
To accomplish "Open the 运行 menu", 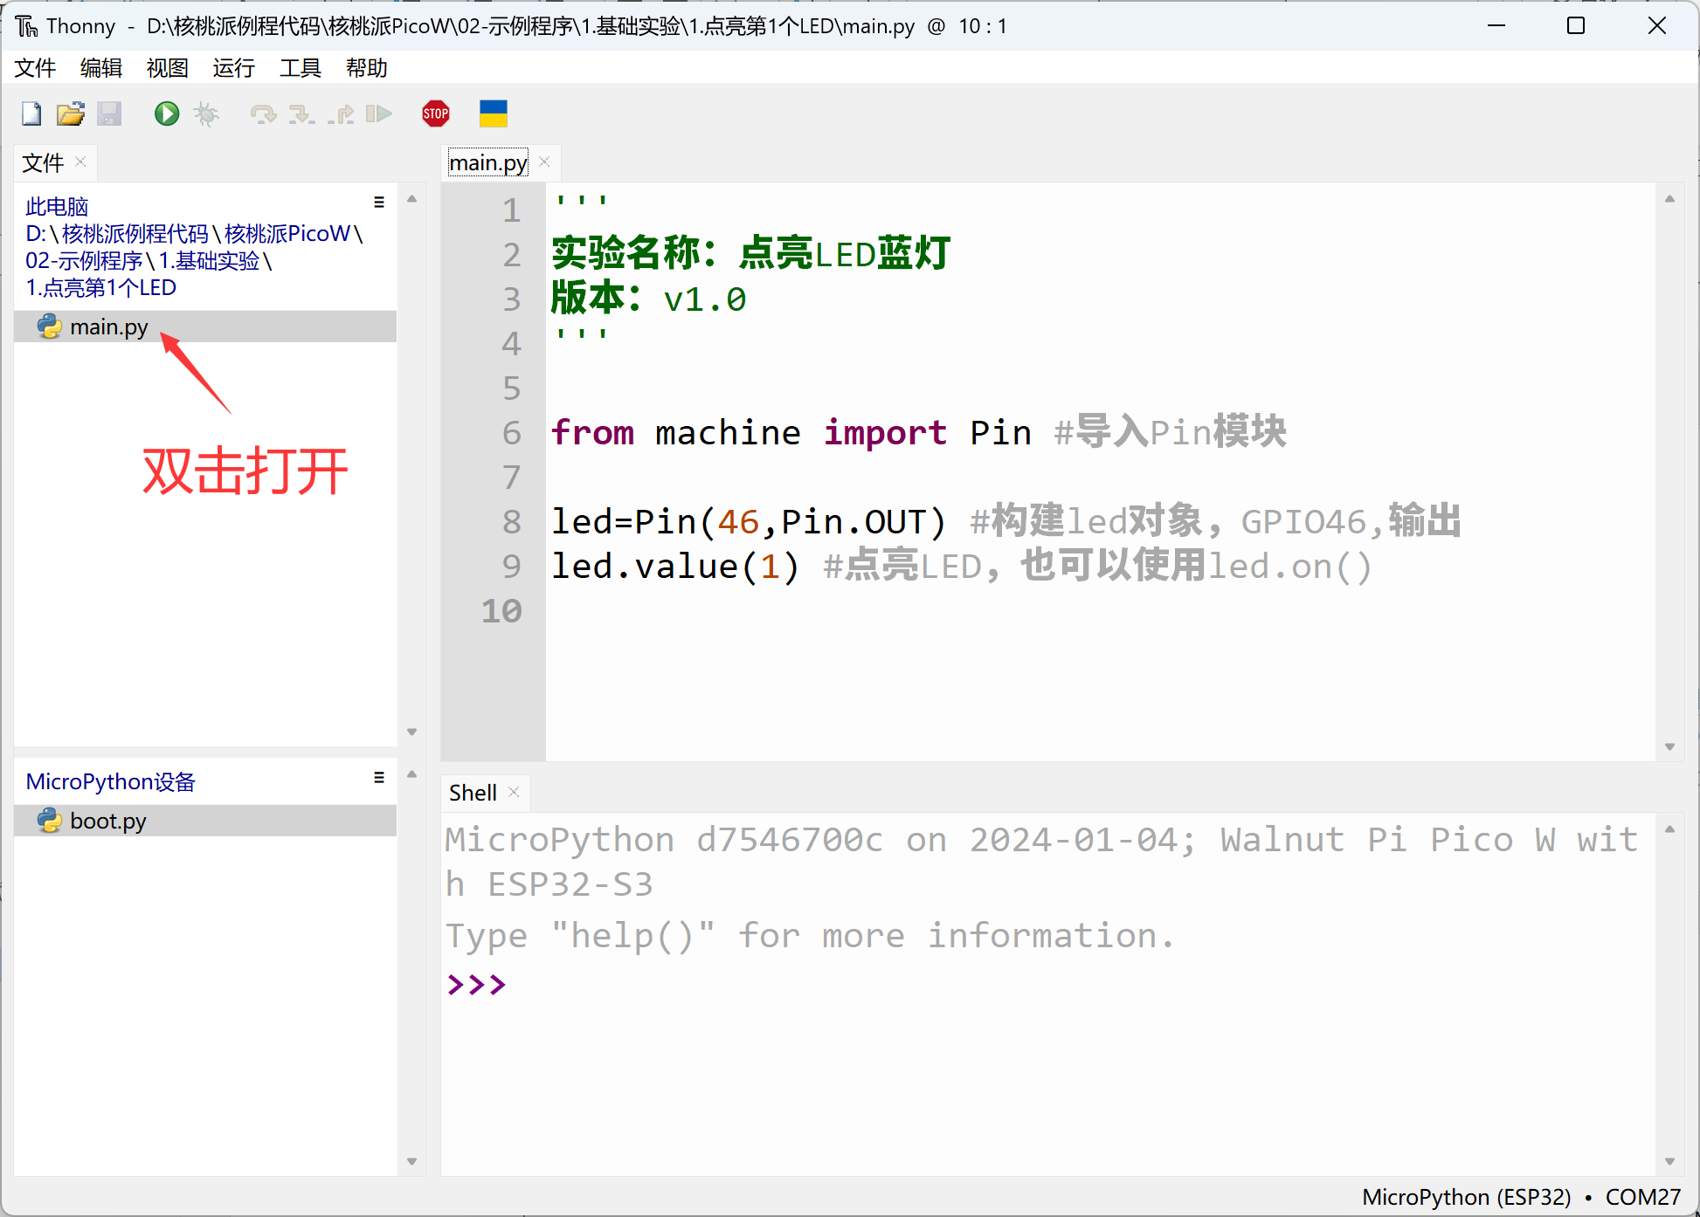I will click(233, 68).
